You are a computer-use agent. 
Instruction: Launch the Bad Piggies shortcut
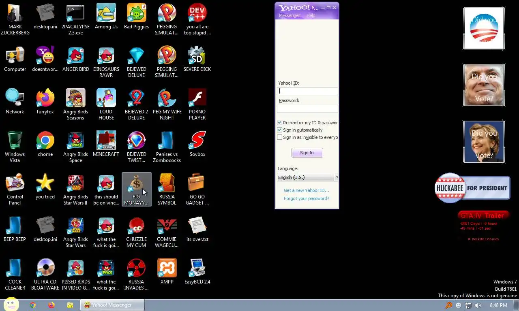pyautogui.click(x=136, y=17)
